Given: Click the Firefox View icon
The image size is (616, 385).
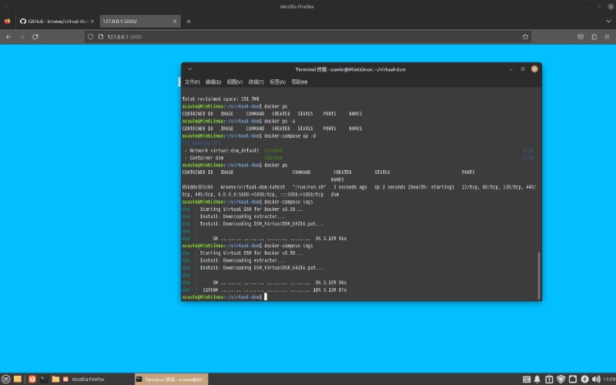Looking at the screenshot, I should (7, 22).
